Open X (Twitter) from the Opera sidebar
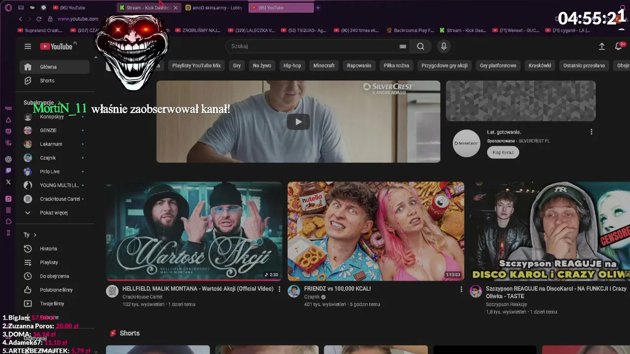 tap(8, 182)
